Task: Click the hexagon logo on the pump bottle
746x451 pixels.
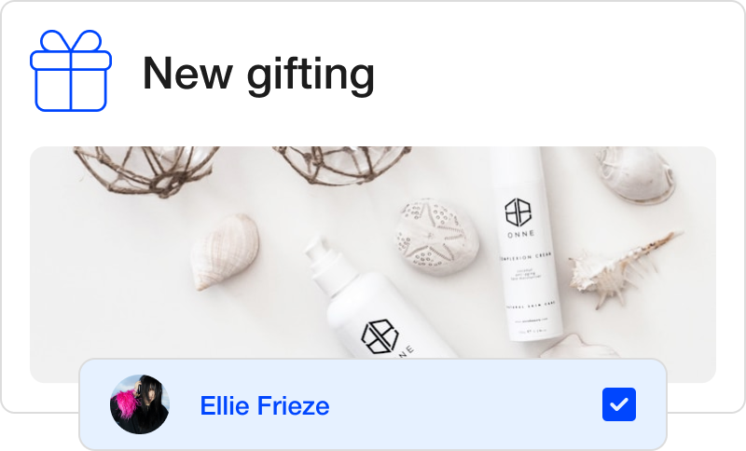Action: coord(380,337)
